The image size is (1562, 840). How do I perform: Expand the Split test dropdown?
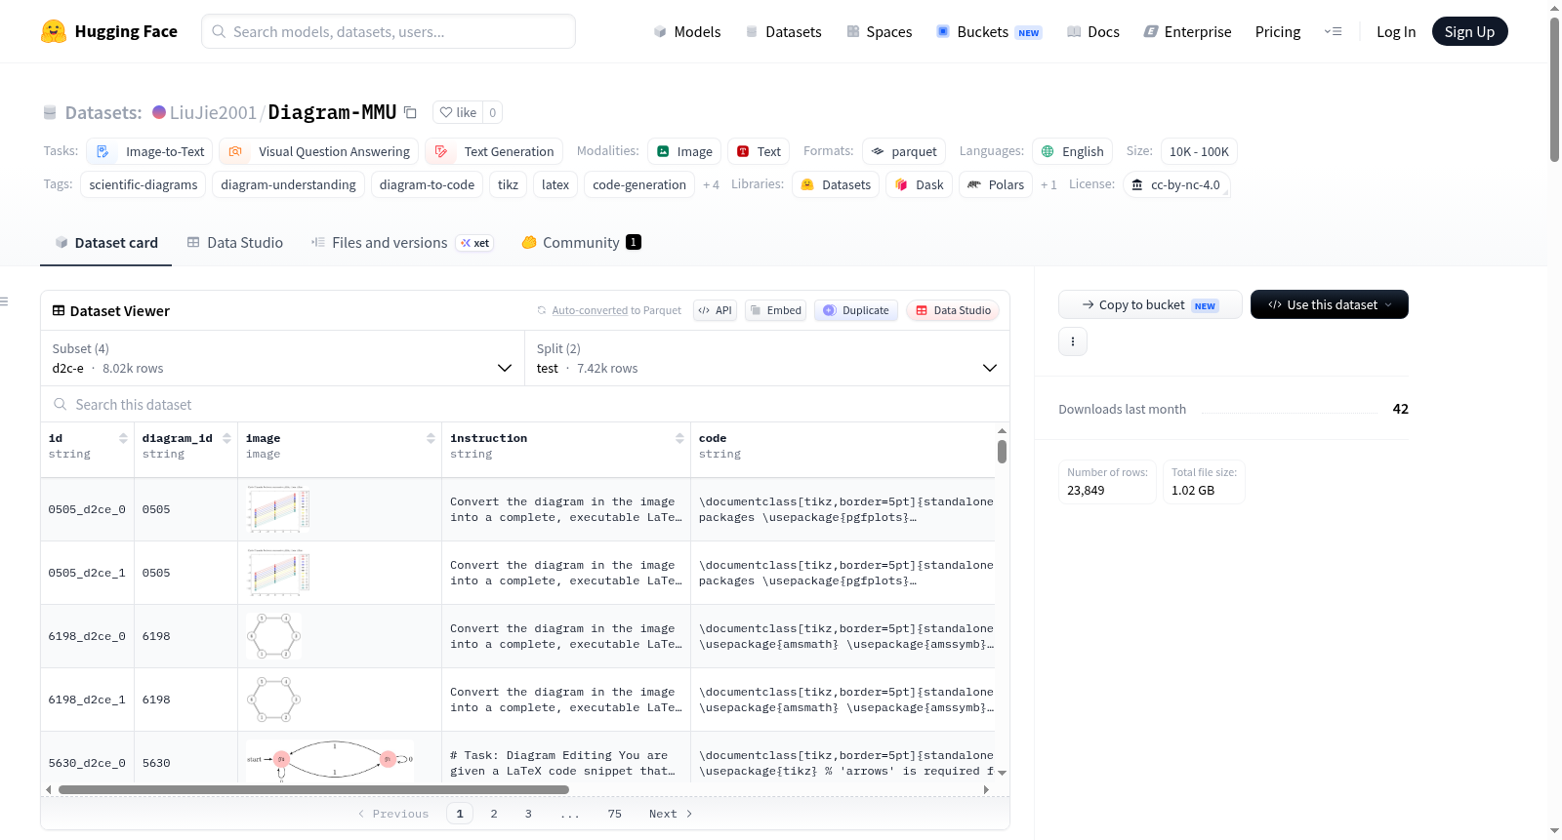click(766, 358)
